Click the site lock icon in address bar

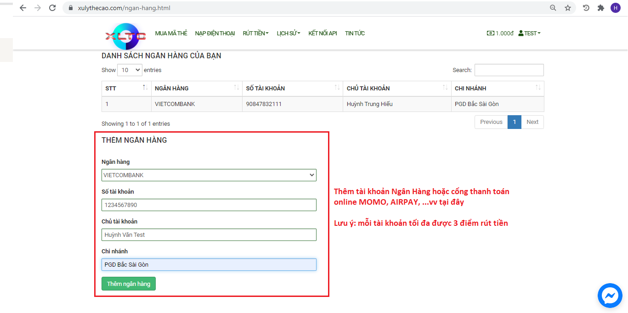click(x=70, y=8)
